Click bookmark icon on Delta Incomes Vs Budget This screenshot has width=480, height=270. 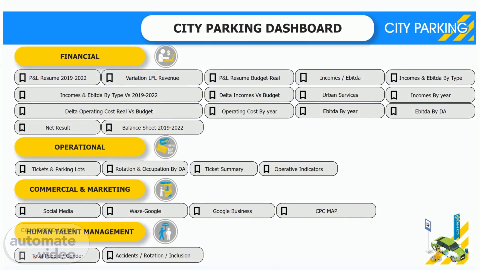(212, 95)
